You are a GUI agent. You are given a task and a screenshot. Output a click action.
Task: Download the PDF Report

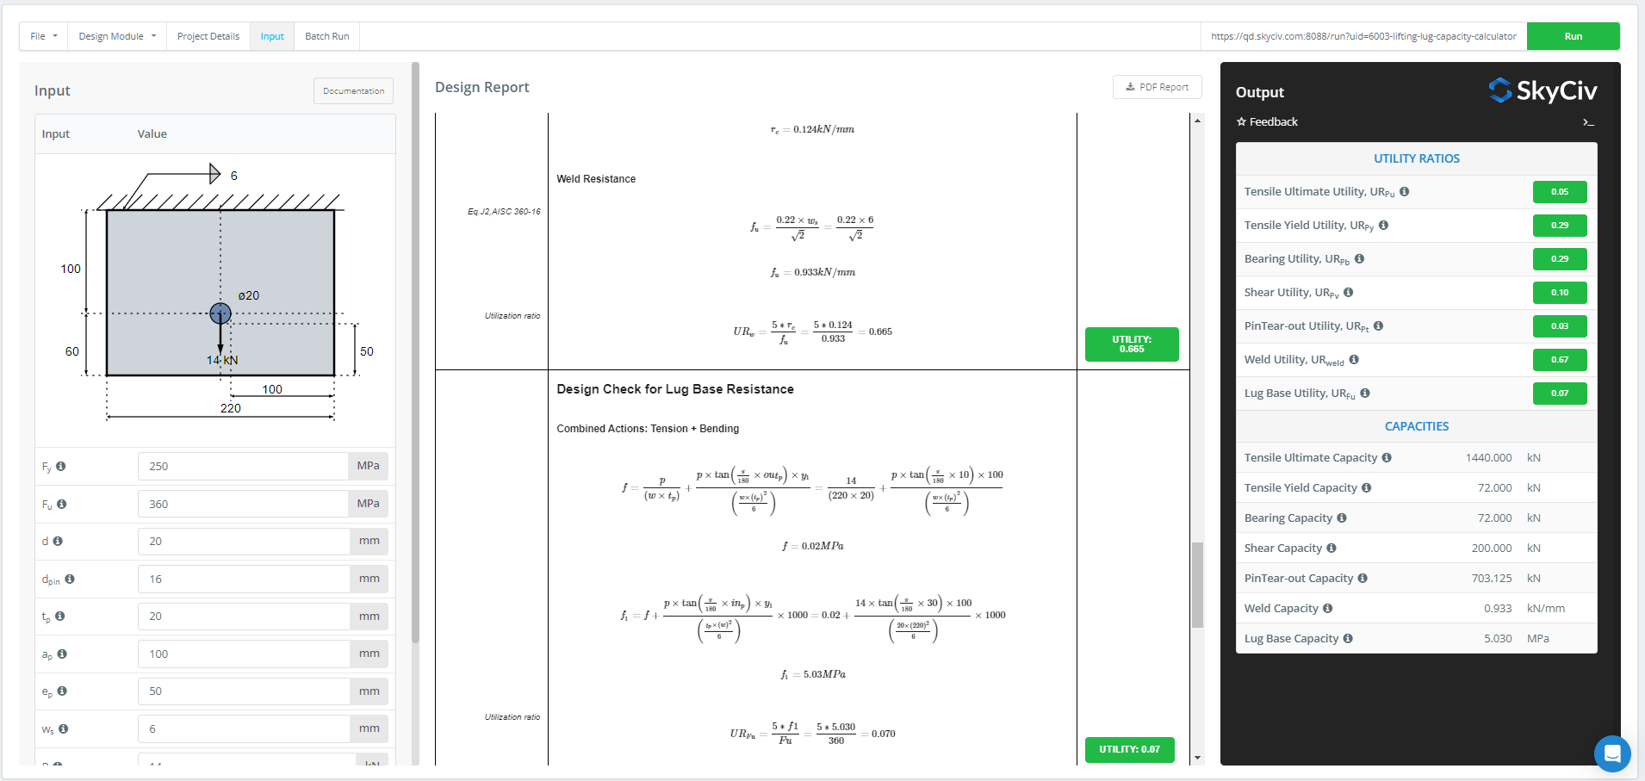1157,87
